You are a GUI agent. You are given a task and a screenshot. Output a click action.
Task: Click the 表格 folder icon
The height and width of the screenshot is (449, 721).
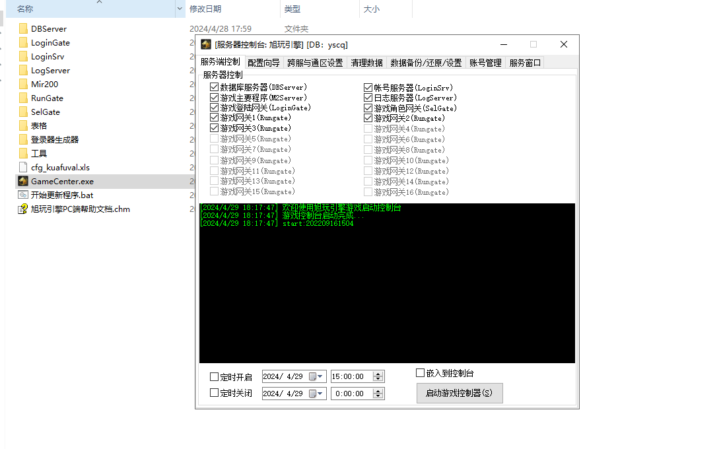(x=23, y=125)
